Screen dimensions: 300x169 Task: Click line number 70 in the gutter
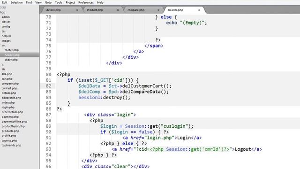48,17
